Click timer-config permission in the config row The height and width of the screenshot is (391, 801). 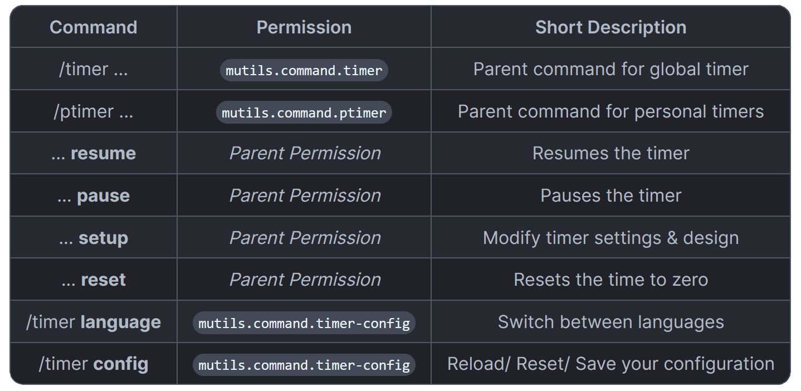[x=304, y=365]
